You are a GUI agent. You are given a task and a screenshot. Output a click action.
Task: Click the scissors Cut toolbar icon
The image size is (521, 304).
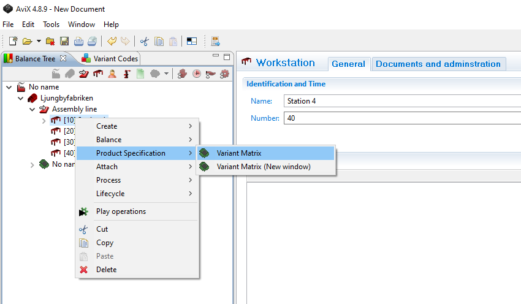(144, 42)
